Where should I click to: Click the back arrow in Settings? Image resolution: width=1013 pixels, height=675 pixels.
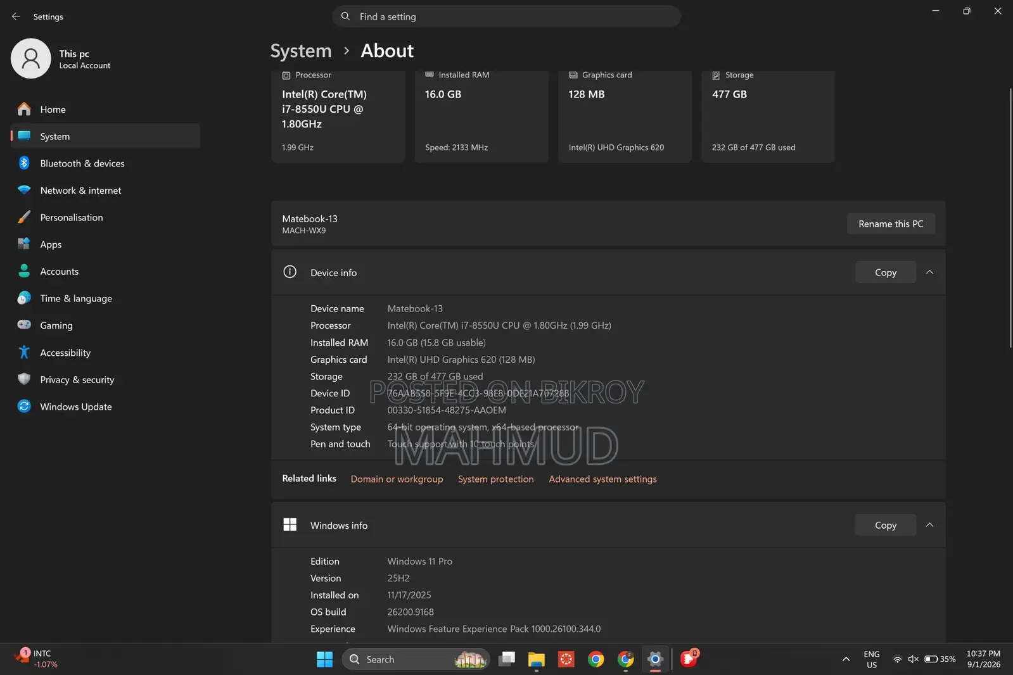click(16, 16)
